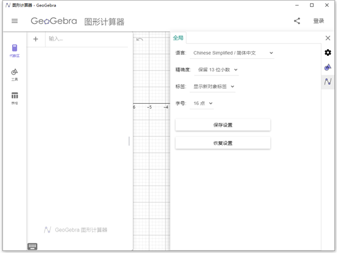Open global settings gear icon

(x=328, y=52)
